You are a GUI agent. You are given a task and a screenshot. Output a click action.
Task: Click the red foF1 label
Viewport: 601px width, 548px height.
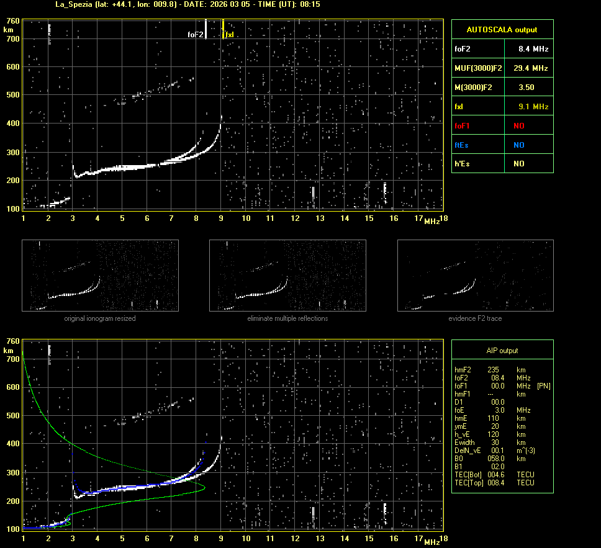462,126
